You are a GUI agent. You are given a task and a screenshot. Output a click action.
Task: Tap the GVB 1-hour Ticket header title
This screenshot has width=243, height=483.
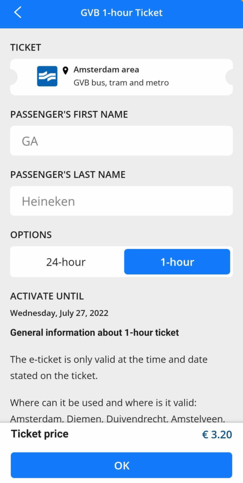(121, 13)
